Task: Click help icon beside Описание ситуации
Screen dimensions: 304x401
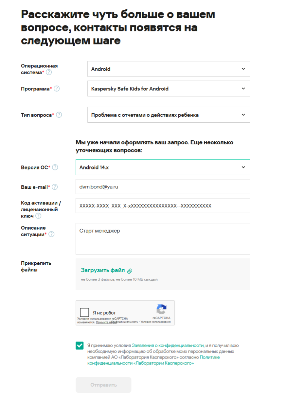Action: click(x=51, y=234)
